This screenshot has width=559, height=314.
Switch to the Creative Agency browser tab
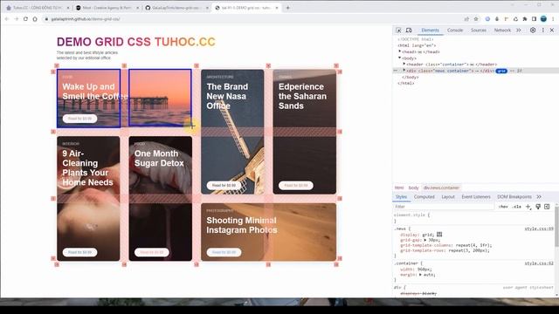click(107, 8)
